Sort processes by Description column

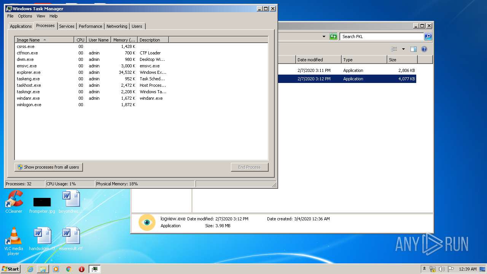pyautogui.click(x=153, y=40)
